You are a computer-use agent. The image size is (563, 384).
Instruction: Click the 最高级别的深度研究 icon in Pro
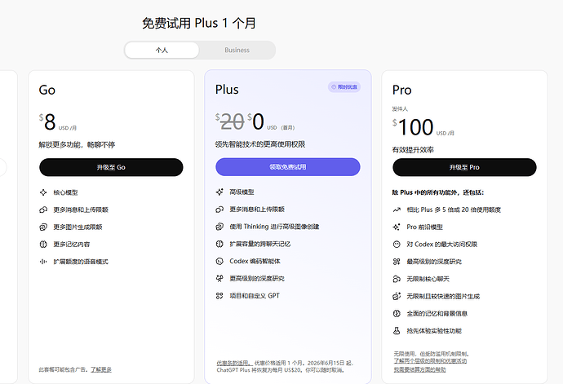coord(397,262)
